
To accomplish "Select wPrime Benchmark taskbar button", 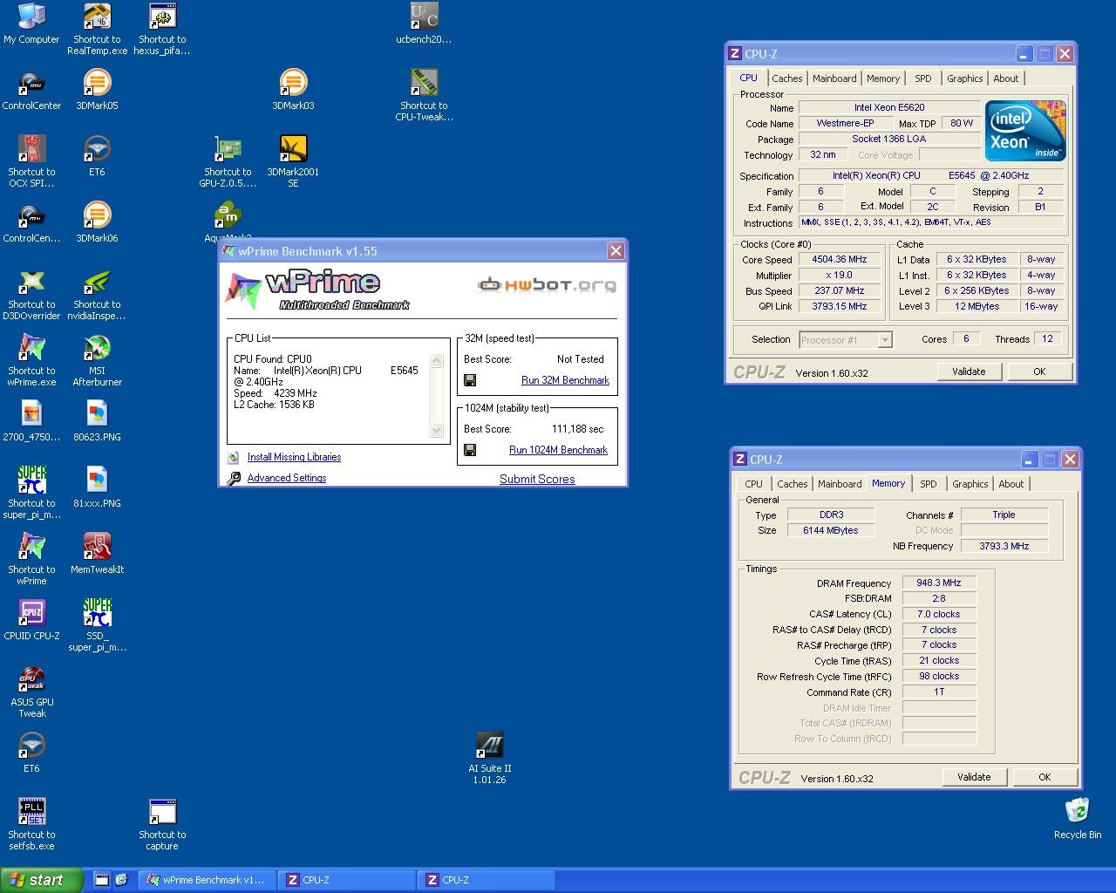I will point(208,880).
